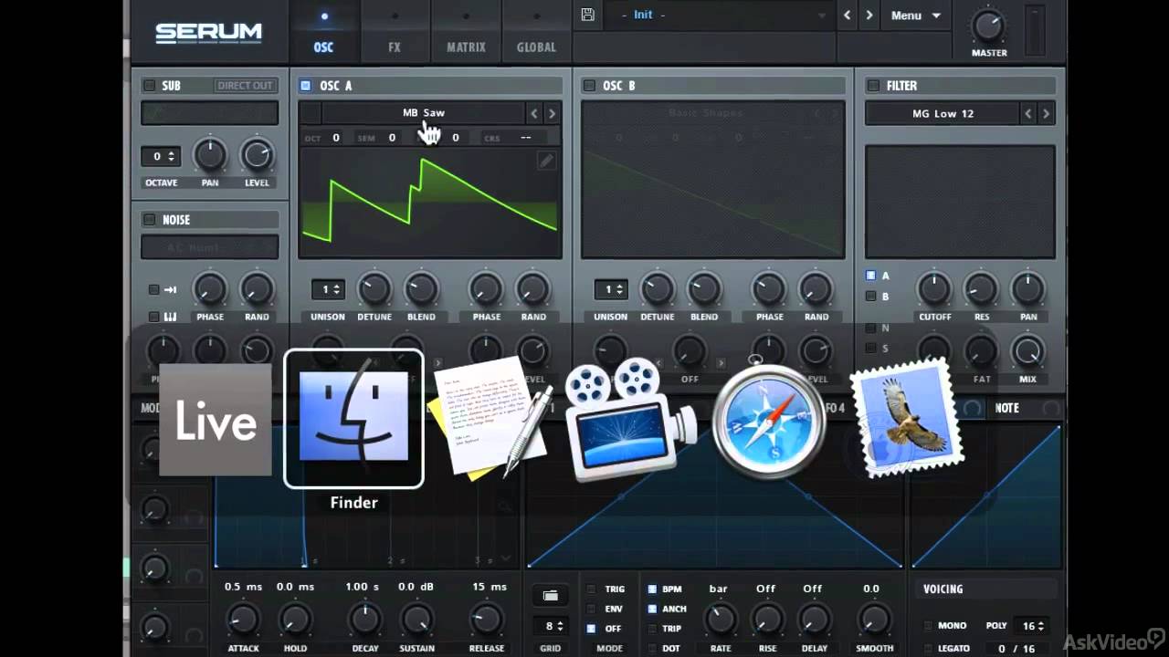Select the NOTE modulation source tab
Viewport: 1169px width, 657px height.
1007,408
